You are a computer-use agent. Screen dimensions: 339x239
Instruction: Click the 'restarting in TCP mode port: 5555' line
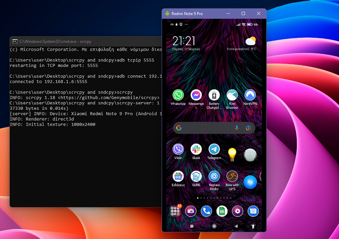[x=54, y=66]
